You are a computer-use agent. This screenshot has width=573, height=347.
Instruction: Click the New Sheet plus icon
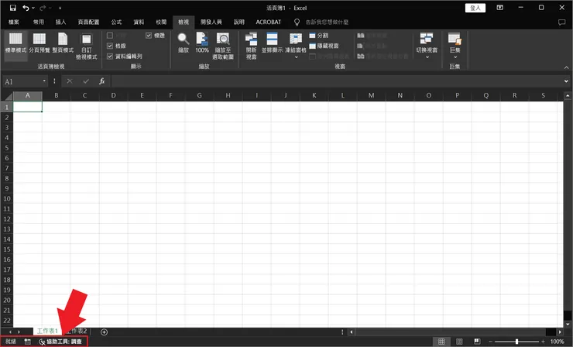coord(105,332)
